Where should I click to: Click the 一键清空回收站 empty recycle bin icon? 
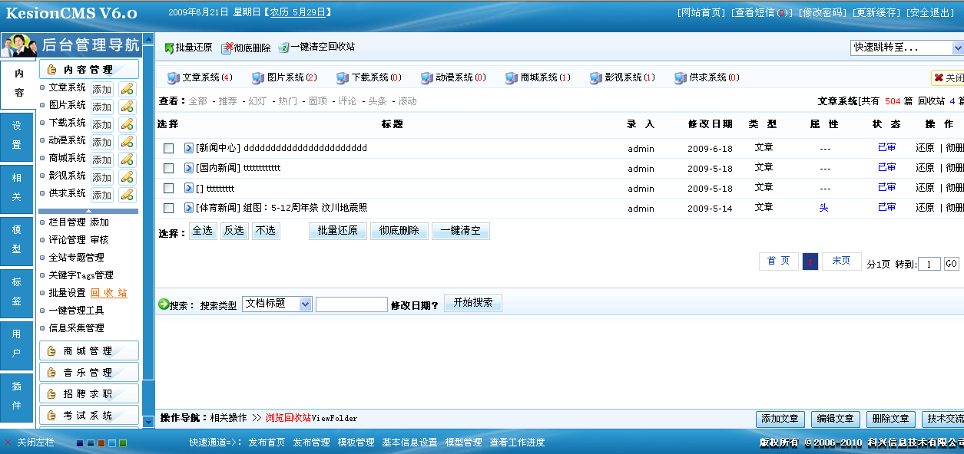(283, 48)
